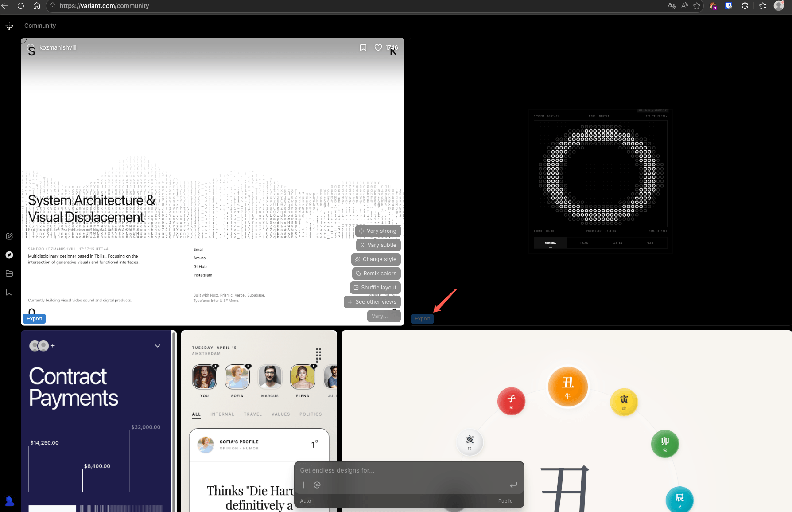Click Shuffle layout button
Viewport: 792px width, 512px height.
[x=375, y=288]
